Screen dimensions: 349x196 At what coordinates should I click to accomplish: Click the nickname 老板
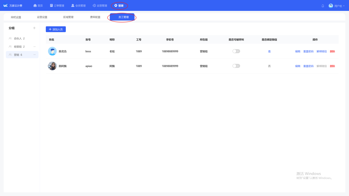click(112, 51)
